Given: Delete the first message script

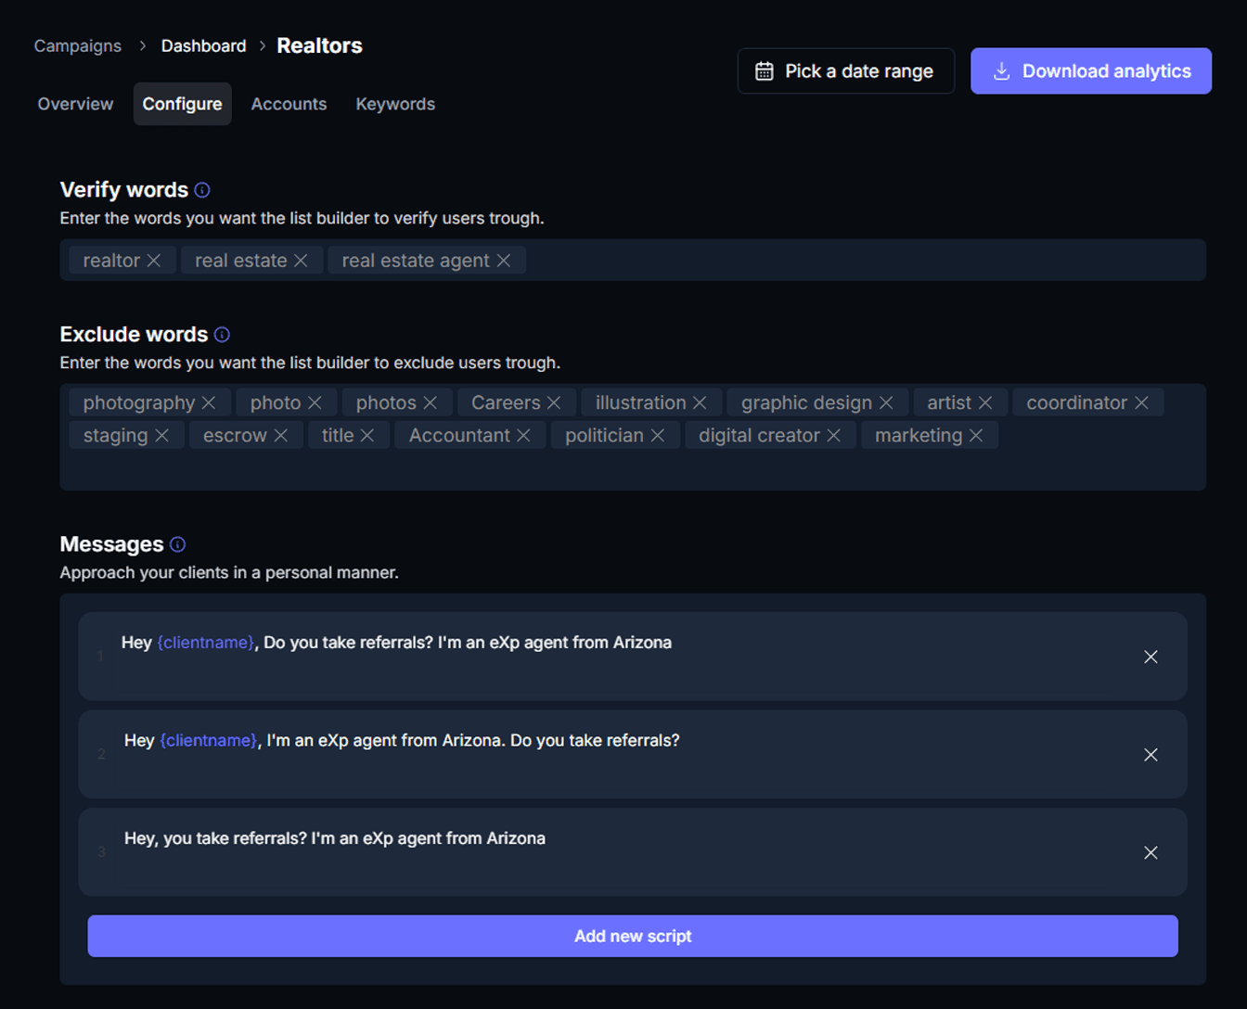Looking at the screenshot, I should (x=1151, y=657).
